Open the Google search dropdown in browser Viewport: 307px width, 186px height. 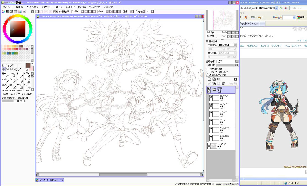pyautogui.click(x=294, y=17)
